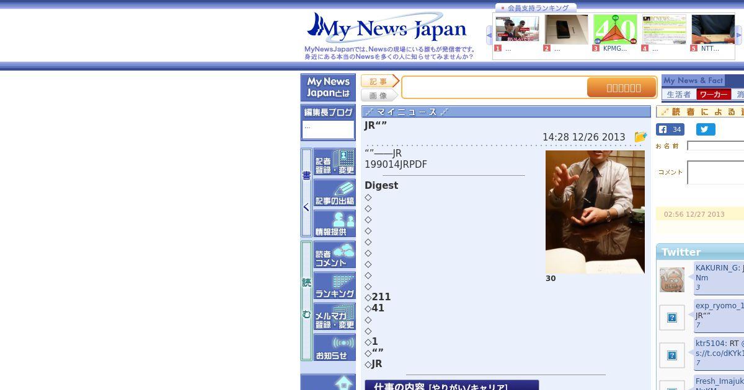The width and height of the screenshot is (744, 390).
Task: Focus the コメント comment text area
Action: [715, 173]
